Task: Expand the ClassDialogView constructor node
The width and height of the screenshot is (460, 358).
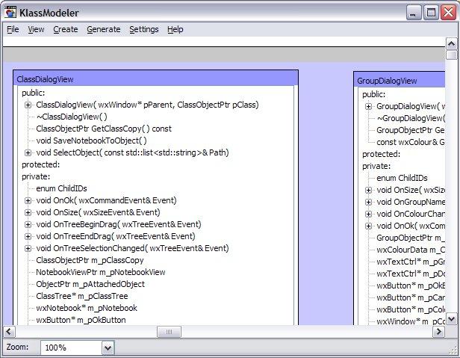Action: click(x=28, y=105)
